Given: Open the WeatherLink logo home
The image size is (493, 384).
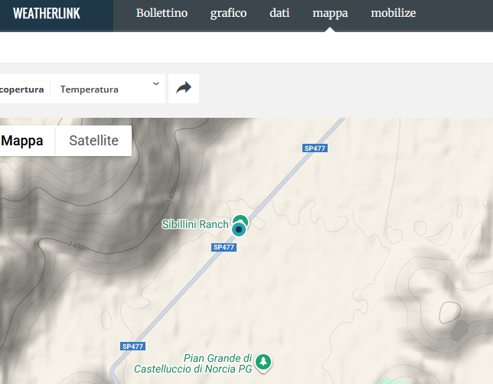Looking at the screenshot, I should (x=47, y=14).
